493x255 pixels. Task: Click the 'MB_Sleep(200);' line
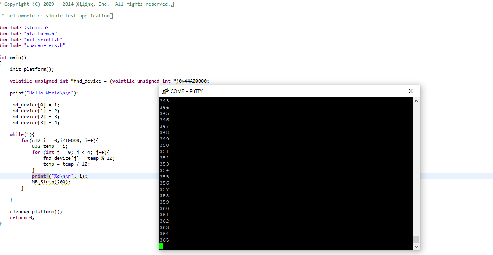(51, 182)
